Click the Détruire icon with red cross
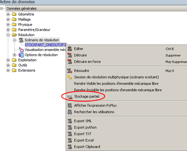Screen dimensions: 187x151 tap(70, 55)
